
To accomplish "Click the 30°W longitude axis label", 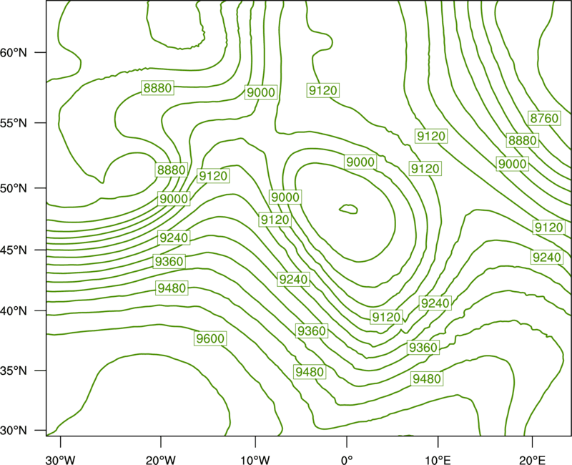I will tap(60, 460).
